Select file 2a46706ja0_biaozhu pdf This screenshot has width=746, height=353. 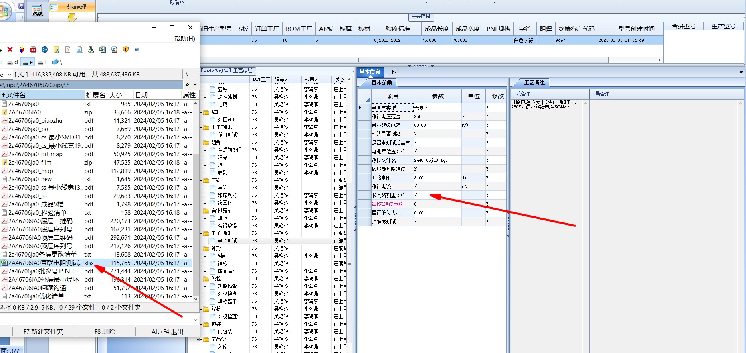click(96, 121)
